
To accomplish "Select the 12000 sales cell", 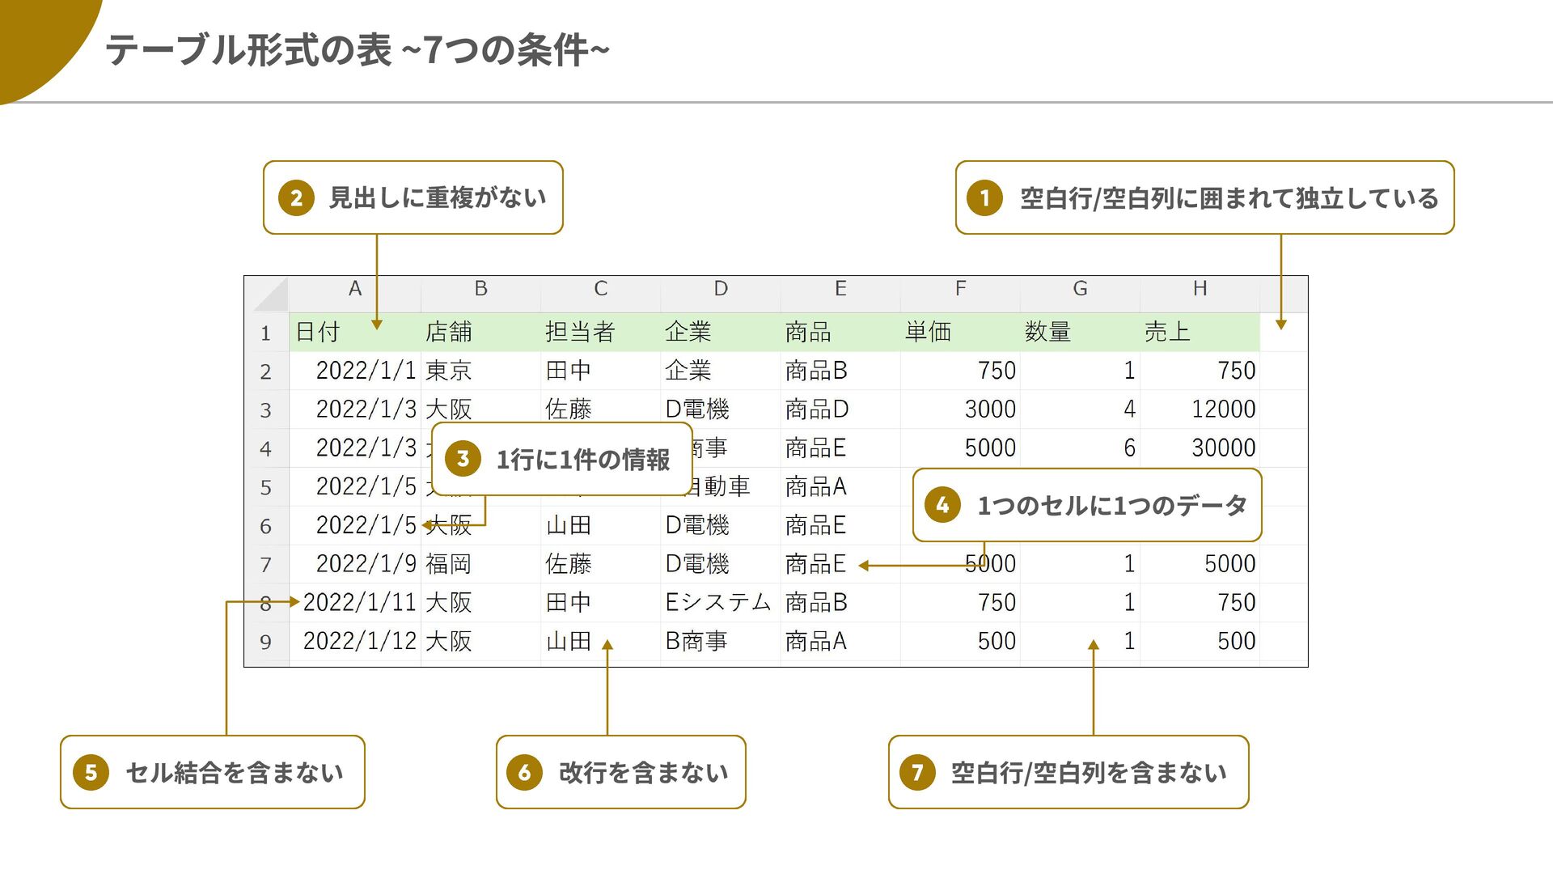I will pyautogui.click(x=1200, y=409).
